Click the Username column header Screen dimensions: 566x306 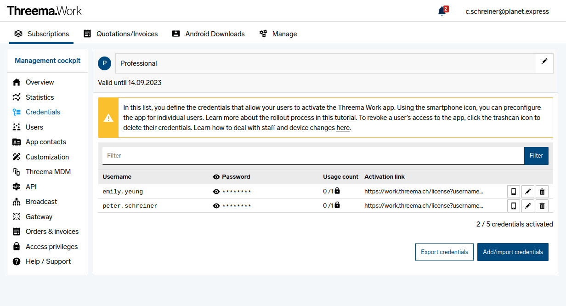(117, 177)
